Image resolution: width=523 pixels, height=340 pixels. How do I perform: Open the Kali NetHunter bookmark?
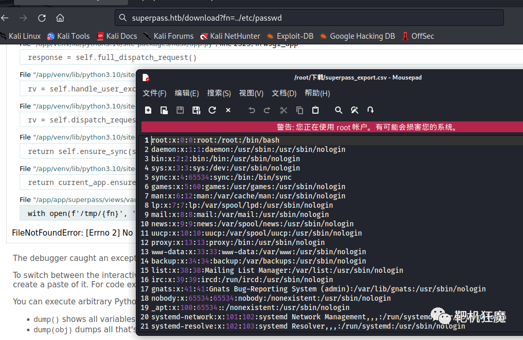230,36
